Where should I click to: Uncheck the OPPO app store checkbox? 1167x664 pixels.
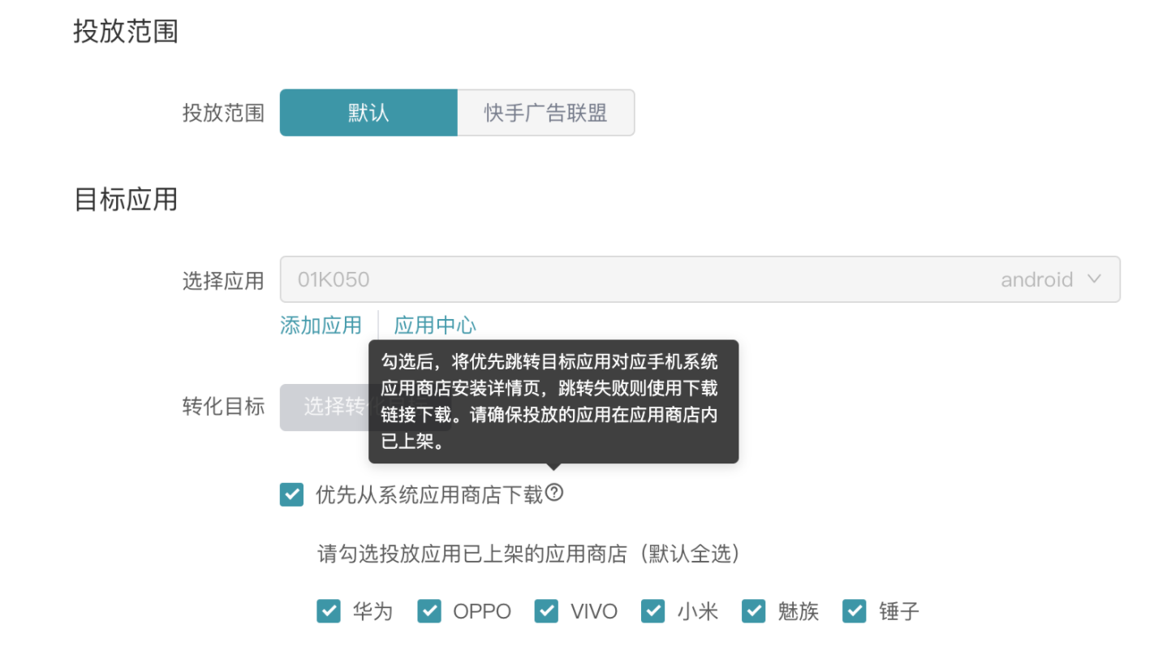tap(429, 611)
